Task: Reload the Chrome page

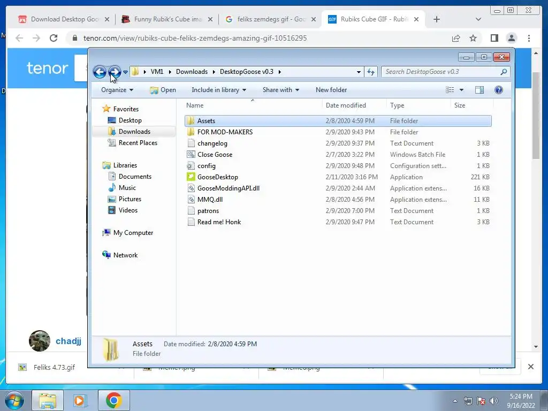Action: (x=53, y=38)
